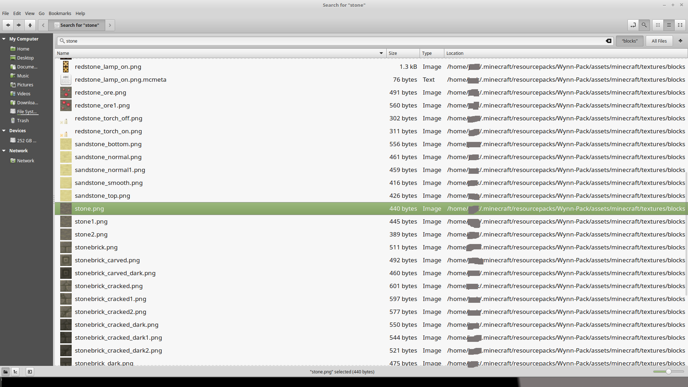
Task: Open the Bookmarks menu
Action: tap(60, 13)
